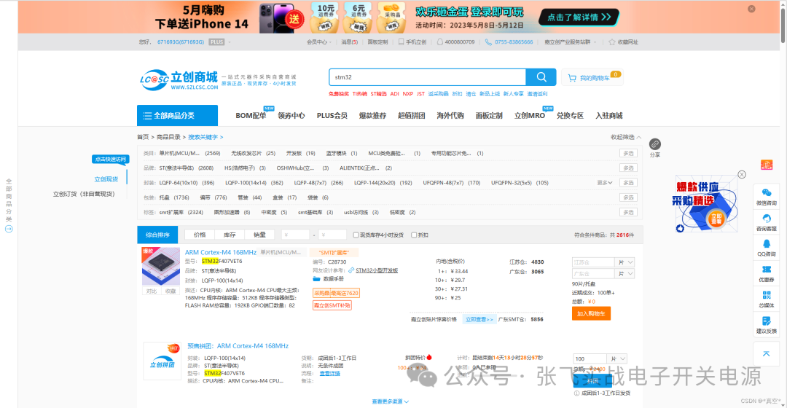Check the 折扣 filter checkbox
The height and width of the screenshot is (408, 787).
[414, 235]
